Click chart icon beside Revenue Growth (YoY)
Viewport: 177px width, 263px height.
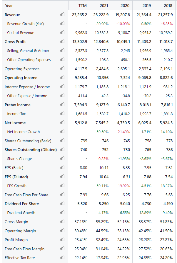pyautogui.click(x=62, y=24)
